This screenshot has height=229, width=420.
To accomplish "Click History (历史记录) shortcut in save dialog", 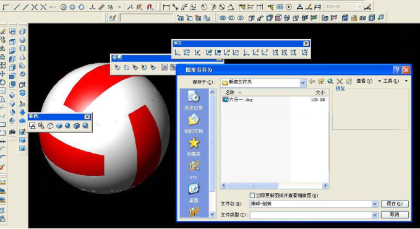I will [x=194, y=100].
